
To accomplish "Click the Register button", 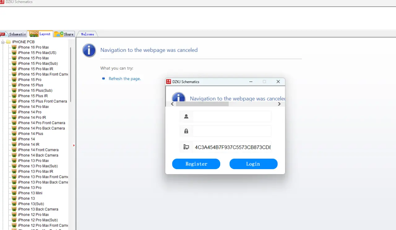I will pyautogui.click(x=196, y=164).
